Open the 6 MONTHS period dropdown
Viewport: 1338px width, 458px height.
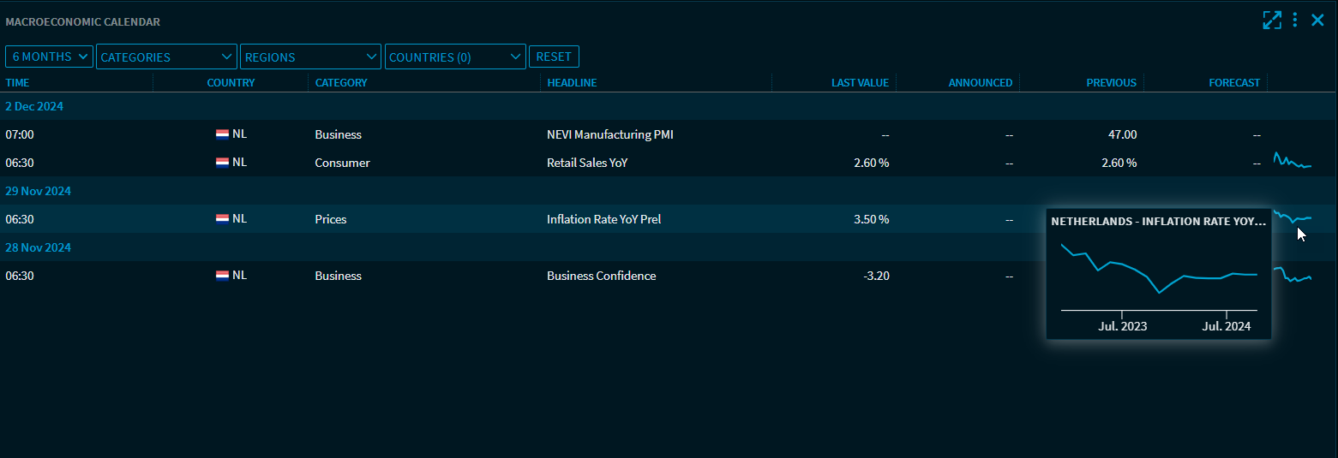pos(50,57)
